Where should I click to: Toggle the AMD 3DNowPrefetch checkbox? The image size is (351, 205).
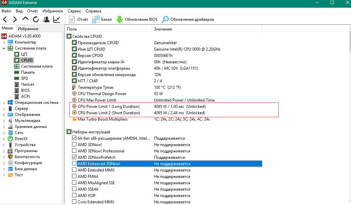click(74, 157)
